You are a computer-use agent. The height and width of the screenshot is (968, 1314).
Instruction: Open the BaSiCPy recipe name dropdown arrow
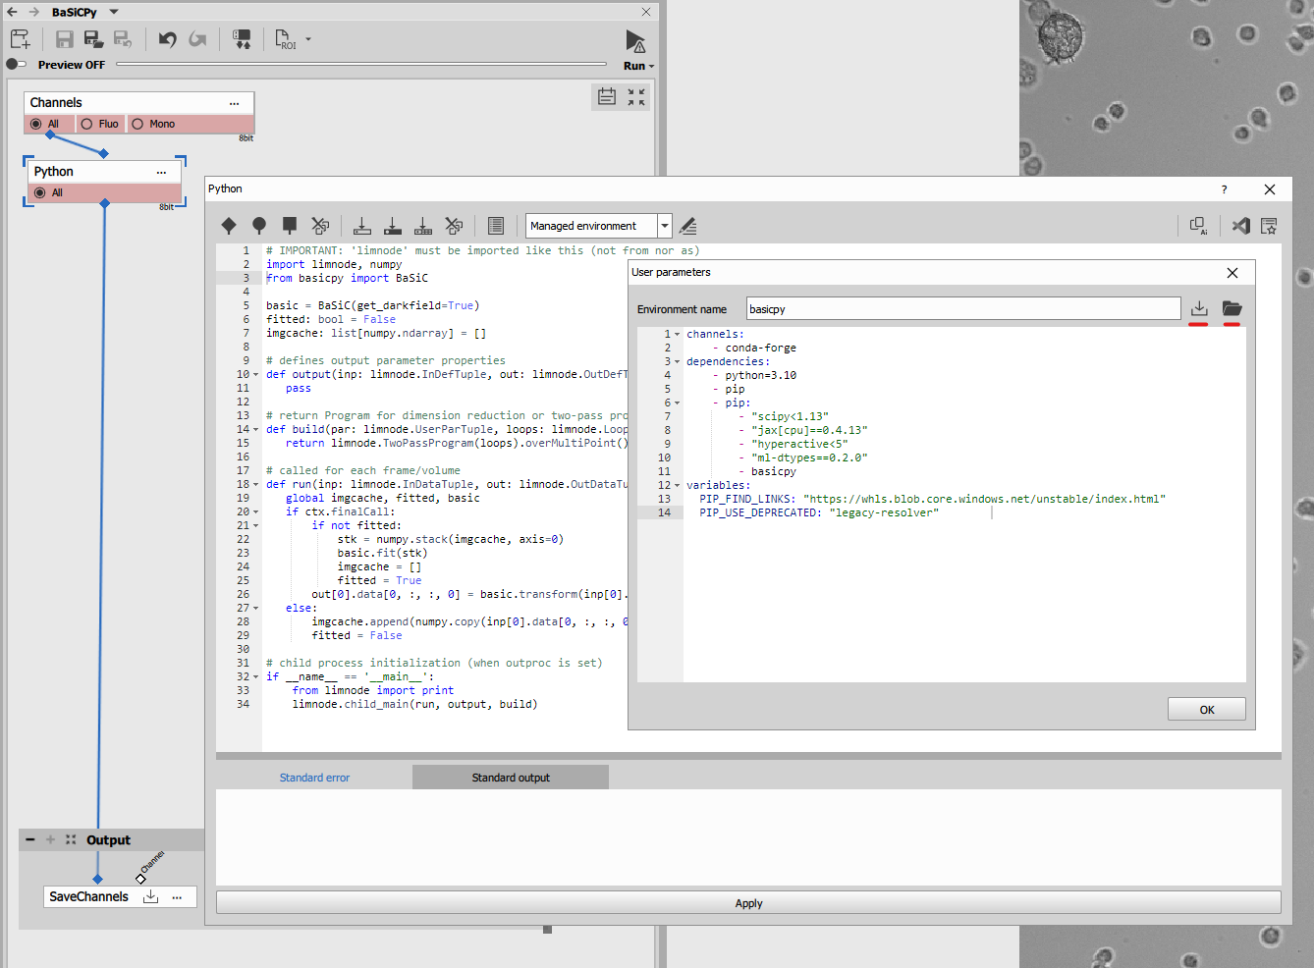coord(114,12)
